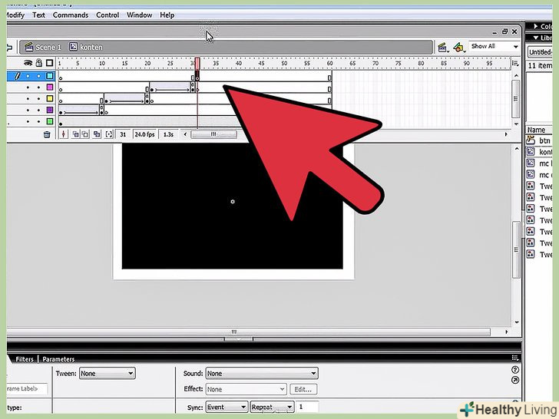This screenshot has height=419, width=559.
Task: Switch to the Parameters tab
Action: tap(58, 359)
